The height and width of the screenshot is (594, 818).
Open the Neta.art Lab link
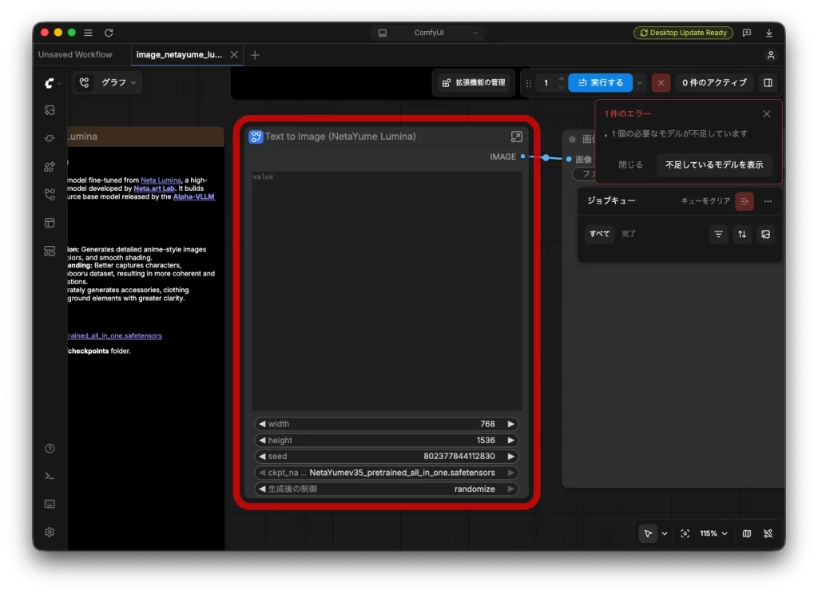(154, 188)
